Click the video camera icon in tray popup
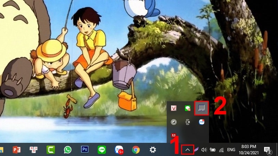 [x=188, y=122]
